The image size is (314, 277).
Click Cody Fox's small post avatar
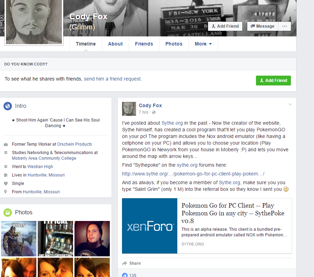tap(129, 109)
